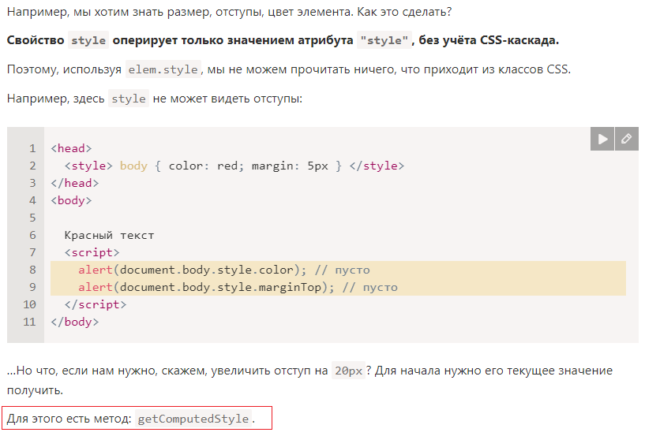Open code example in sandbox editor (pencil)
This screenshot has height=436, width=645.
tap(627, 139)
